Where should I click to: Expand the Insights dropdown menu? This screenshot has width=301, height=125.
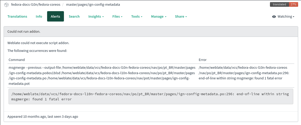[x=96, y=16]
